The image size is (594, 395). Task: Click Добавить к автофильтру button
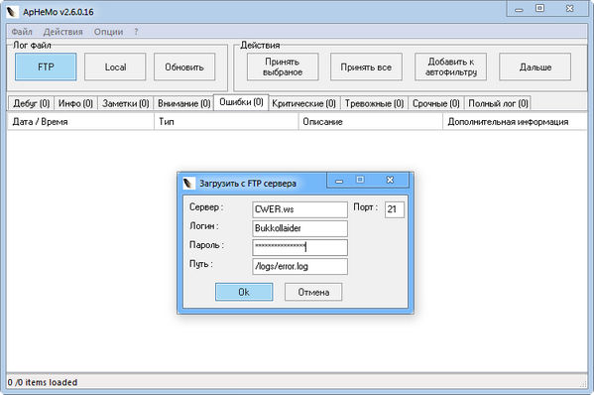point(451,66)
